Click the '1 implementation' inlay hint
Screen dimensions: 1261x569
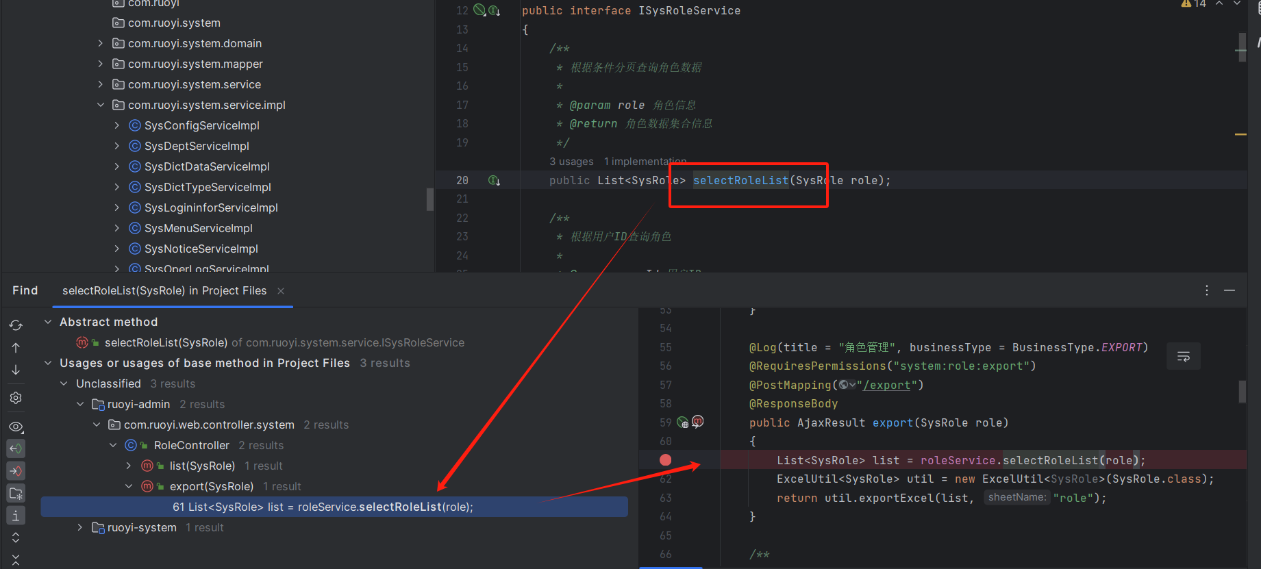[x=645, y=162]
